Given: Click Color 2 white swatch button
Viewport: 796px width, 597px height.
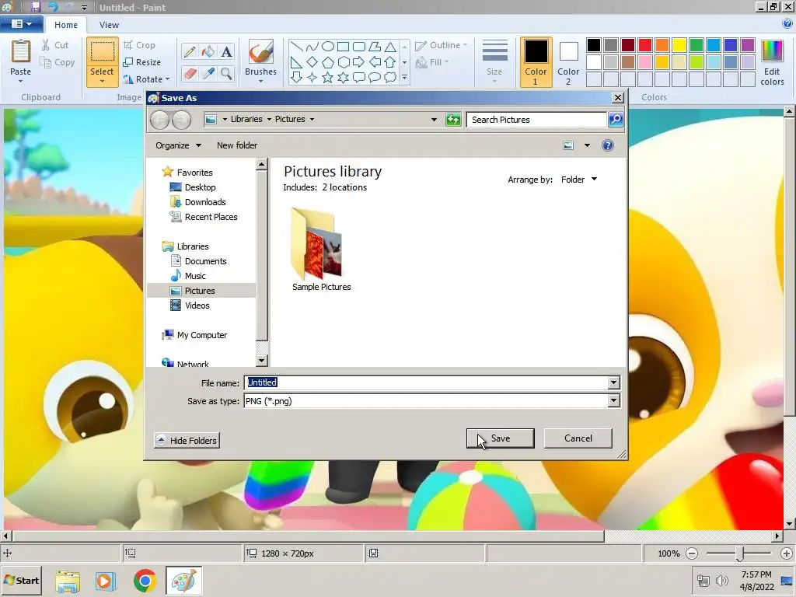Looking at the screenshot, I should pos(568,62).
